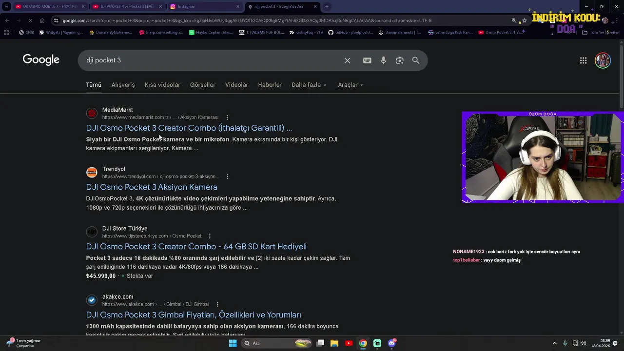Bookmark this page with the star icon
The image size is (624, 351).
(525, 20)
